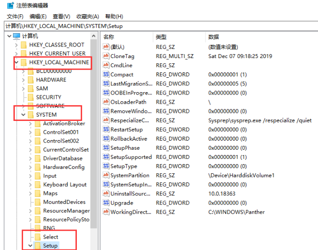Click the CloneTag value icon

(106, 56)
